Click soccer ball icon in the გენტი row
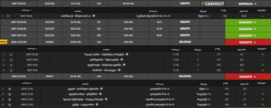This screenshot has width=271, height=108. pyautogui.click(x=10, y=105)
